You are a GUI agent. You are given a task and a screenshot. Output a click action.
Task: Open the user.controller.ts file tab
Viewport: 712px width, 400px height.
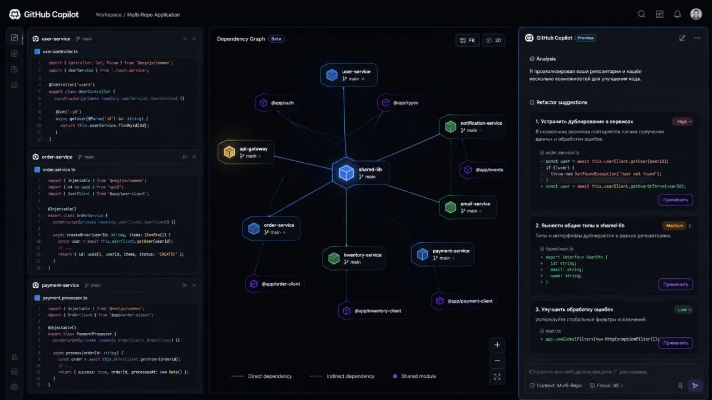click(56, 52)
